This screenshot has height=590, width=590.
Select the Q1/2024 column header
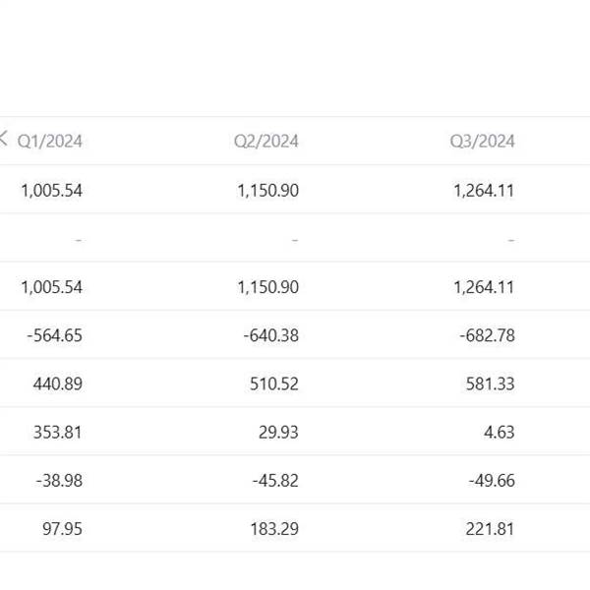click(x=50, y=142)
